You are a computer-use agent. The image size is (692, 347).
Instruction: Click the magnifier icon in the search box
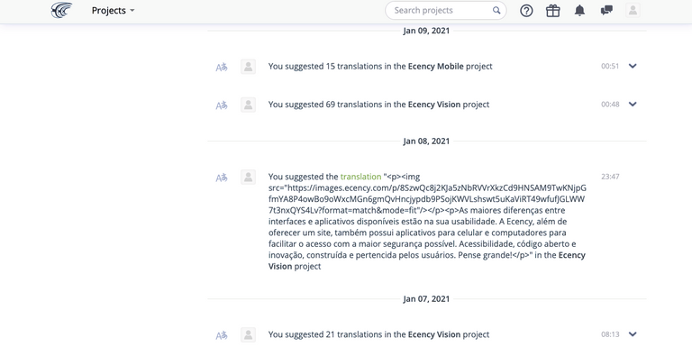click(496, 10)
